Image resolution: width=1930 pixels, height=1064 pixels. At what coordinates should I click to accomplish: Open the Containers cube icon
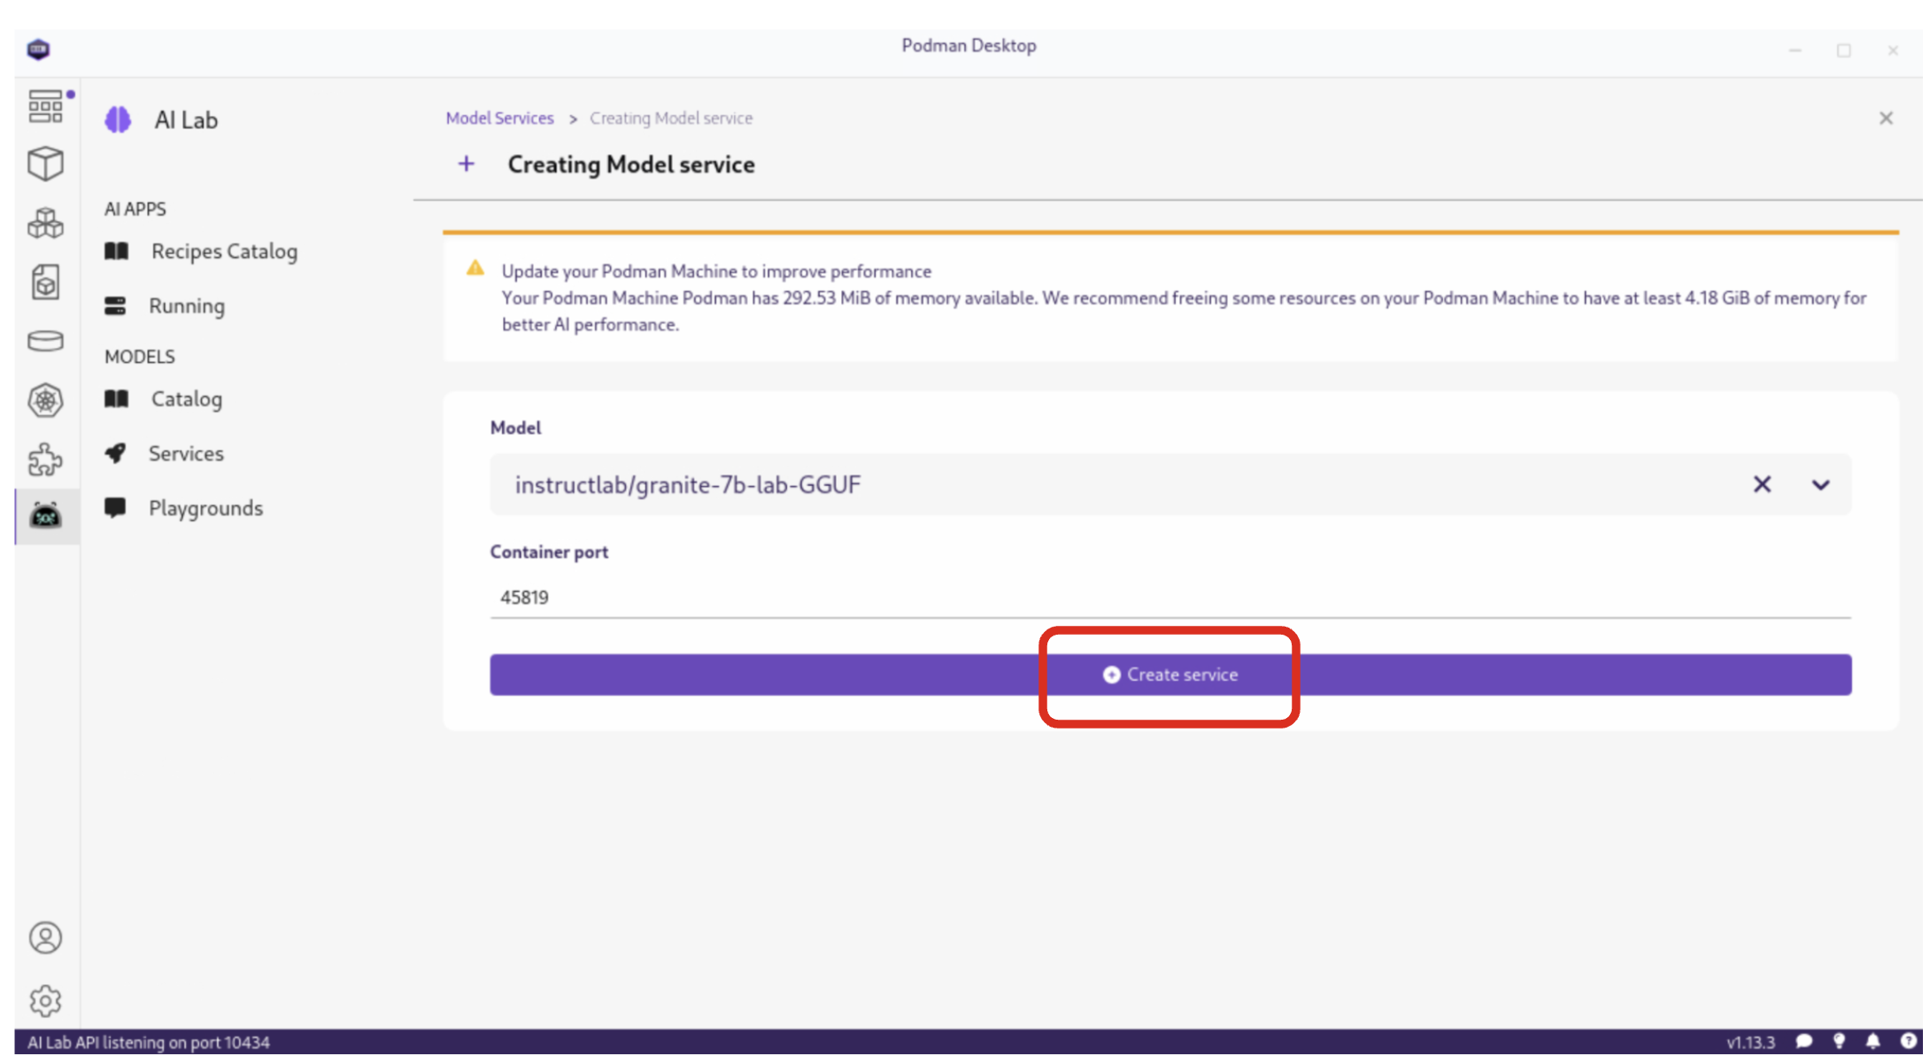(x=45, y=164)
